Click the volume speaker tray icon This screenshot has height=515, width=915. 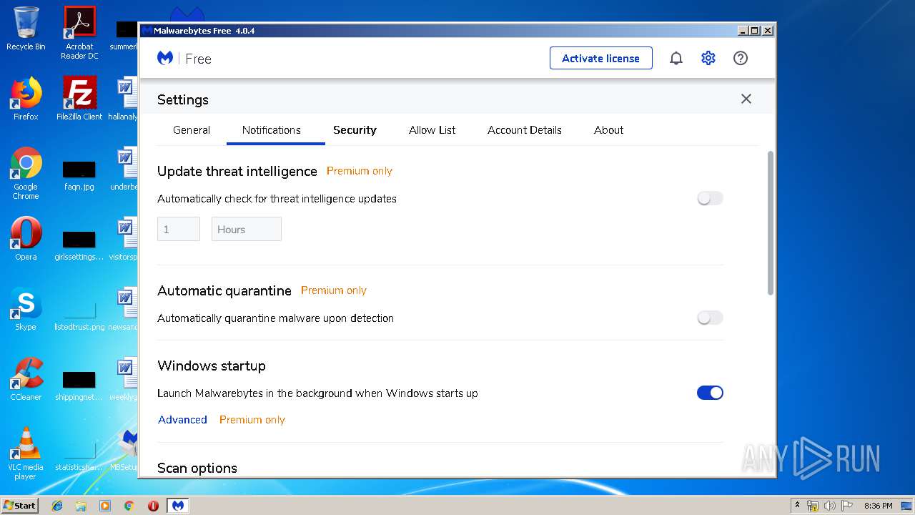click(x=829, y=506)
